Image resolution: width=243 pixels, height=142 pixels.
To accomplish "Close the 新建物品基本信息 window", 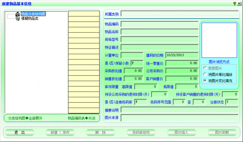I will tap(239, 3).
